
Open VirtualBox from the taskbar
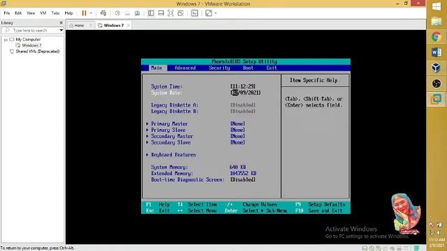tap(437, 68)
